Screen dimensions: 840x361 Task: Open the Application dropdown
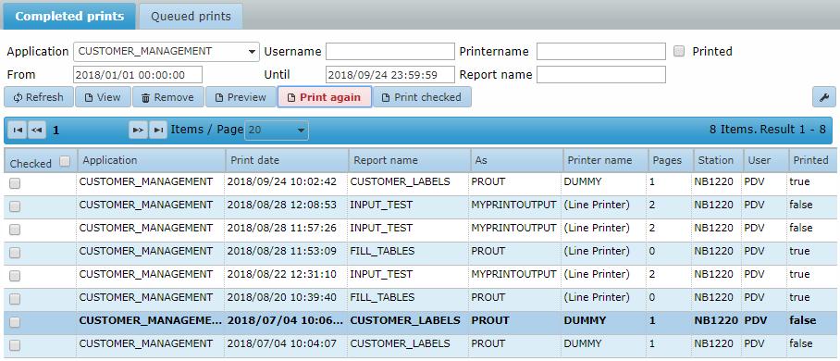(167, 52)
